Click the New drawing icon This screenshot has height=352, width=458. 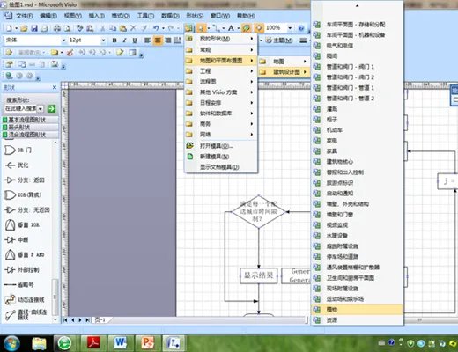click(x=9, y=28)
